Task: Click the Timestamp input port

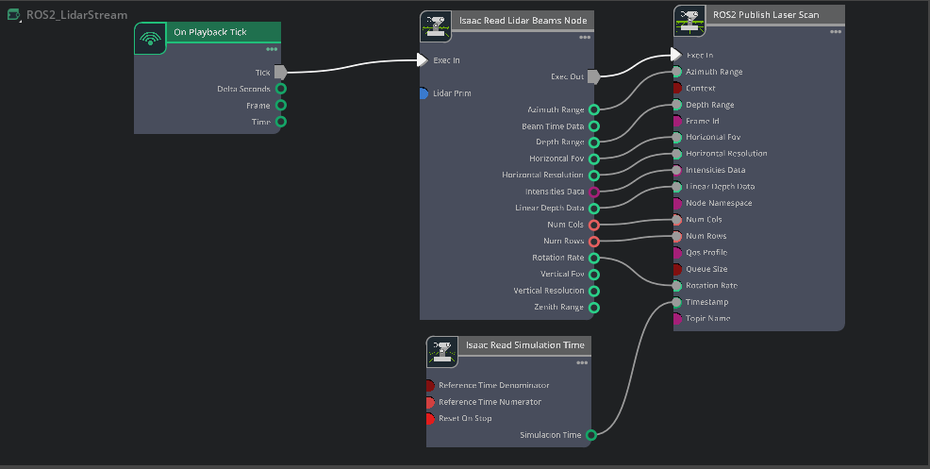Action: click(x=676, y=302)
